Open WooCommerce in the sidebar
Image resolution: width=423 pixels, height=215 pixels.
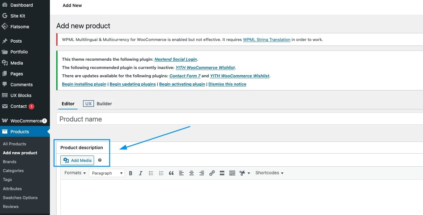pos(25,121)
